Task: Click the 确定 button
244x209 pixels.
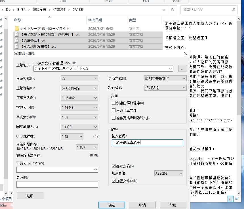Action: (112, 205)
